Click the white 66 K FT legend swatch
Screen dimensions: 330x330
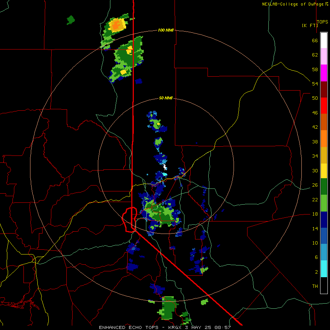click(x=324, y=40)
